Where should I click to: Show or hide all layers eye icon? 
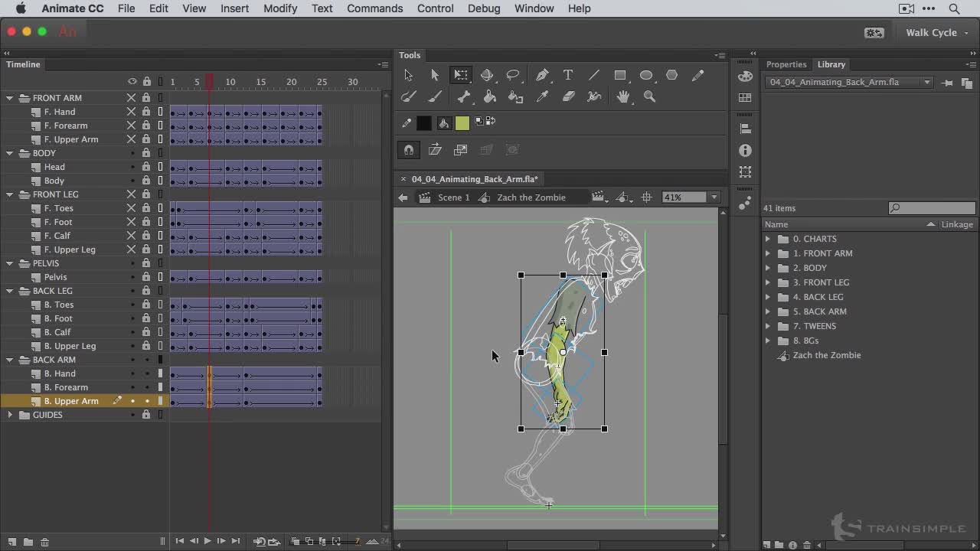coord(132,82)
